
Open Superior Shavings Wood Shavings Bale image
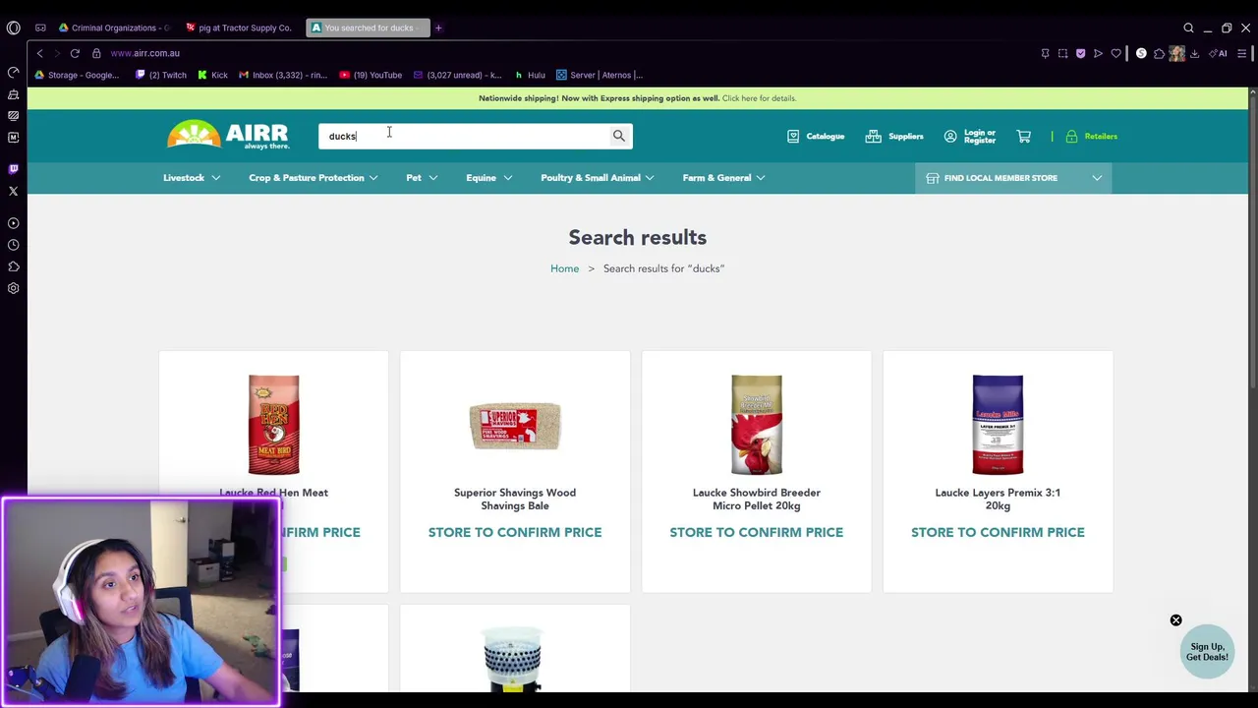point(515,426)
